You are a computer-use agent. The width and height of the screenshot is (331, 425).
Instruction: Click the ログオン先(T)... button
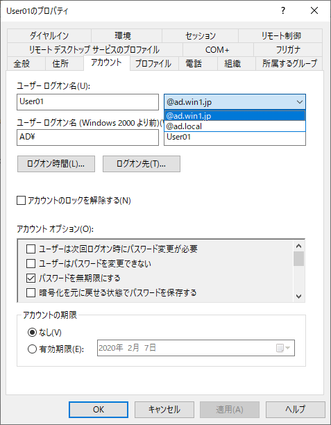point(142,164)
